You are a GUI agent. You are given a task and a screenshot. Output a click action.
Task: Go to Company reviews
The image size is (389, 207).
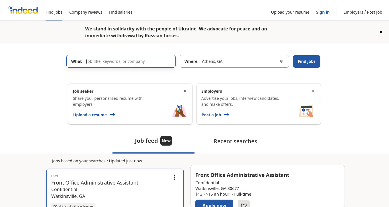pyautogui.click(x=86, y=12)
